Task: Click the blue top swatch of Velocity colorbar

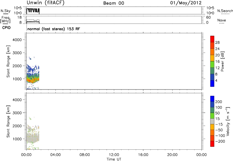Action: pos(212,99)
